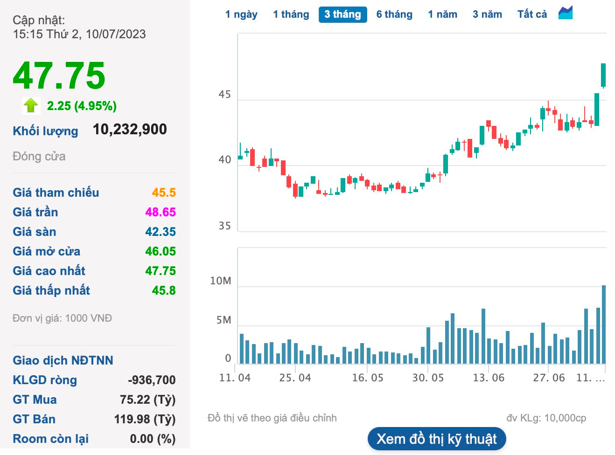Click the Đơn vị giá: 1000 VNĐ note
Viewport: 615px width, 455px height.
pyautogui.click(x=63, y=318)
